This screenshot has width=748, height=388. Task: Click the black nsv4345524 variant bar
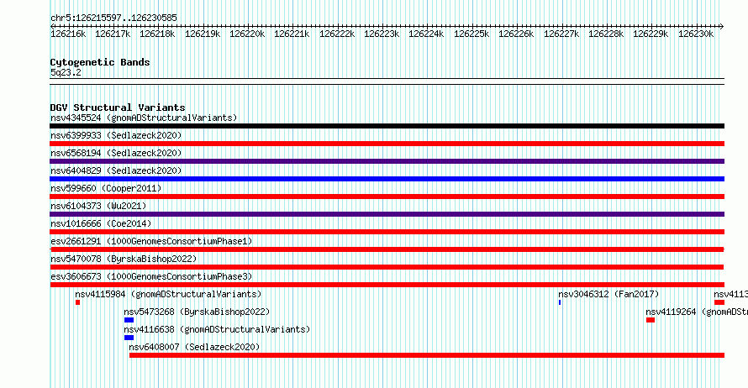tap(387, 126)
